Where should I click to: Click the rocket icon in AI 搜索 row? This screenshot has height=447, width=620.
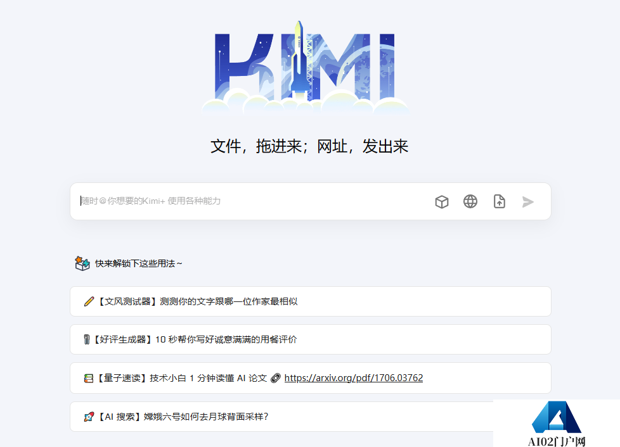(89, 417)
